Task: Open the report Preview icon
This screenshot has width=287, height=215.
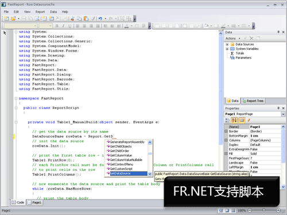Action: point(37,18)
